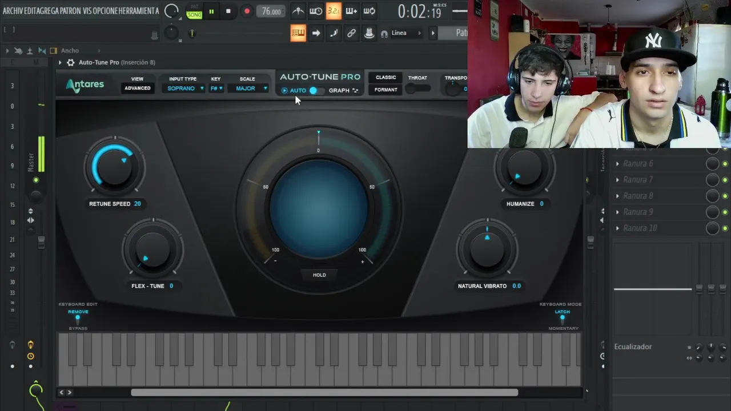Expand the Auto-Tune Pro plugin menu arrow
731x411 pixels.
(60, 62)
